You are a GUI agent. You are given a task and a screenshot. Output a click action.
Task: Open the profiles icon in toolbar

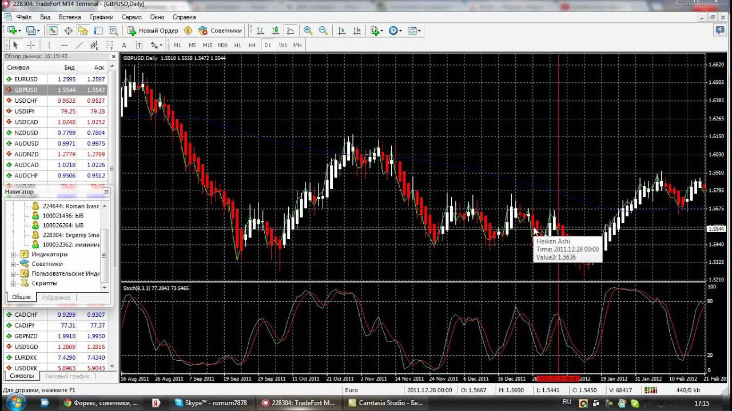tap(33, 30)
